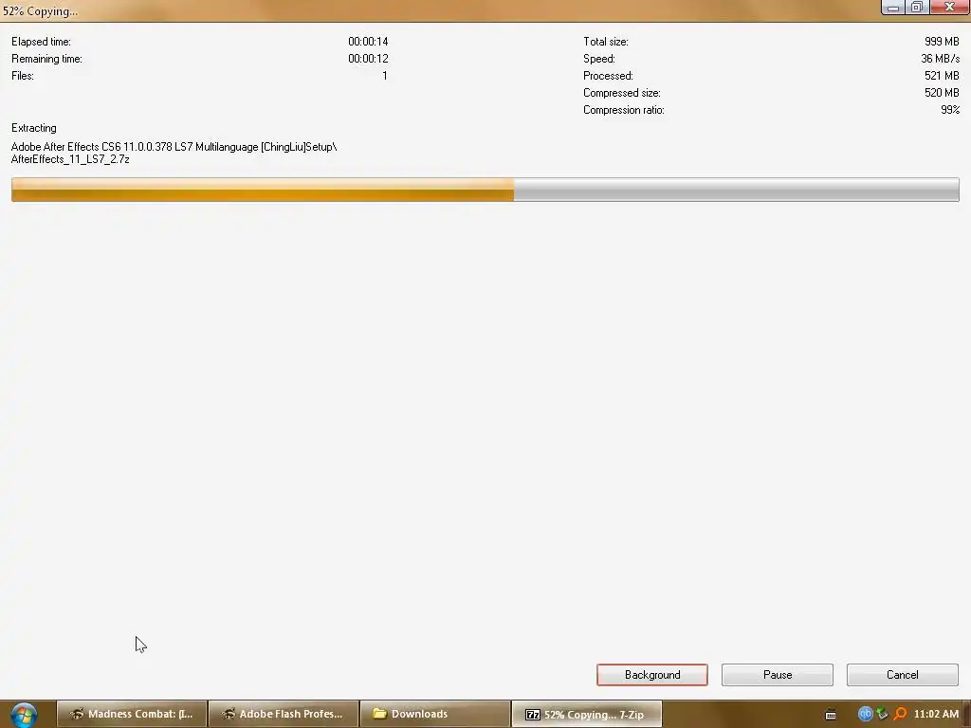Click the Speed label
Image resolution: width=971 pixels, height=728 pixels.
[x=599, y=59]
